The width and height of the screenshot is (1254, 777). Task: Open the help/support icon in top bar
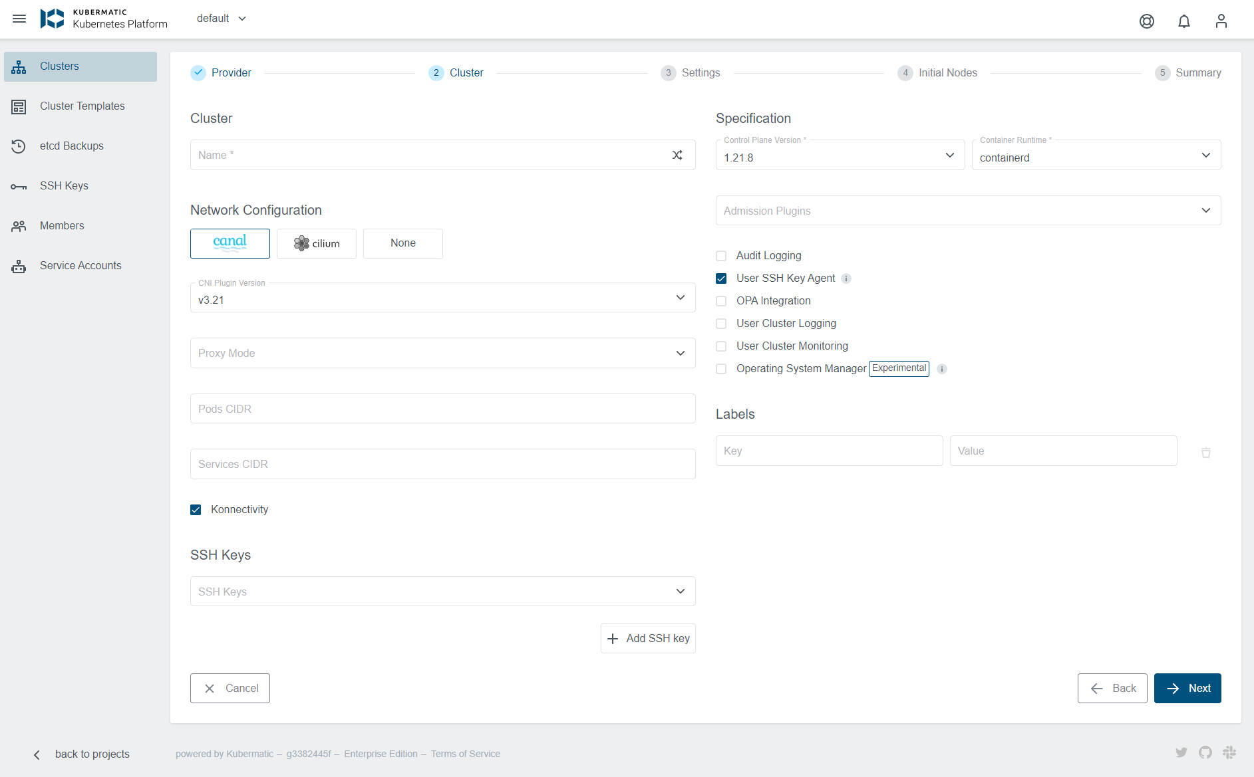1147,21
